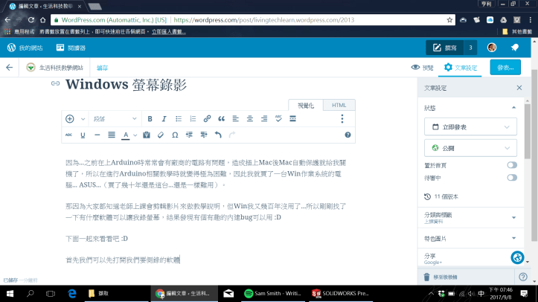538x302 pixels.
Task: Apply italic formatting to text
Action: (x=164, y=119)
